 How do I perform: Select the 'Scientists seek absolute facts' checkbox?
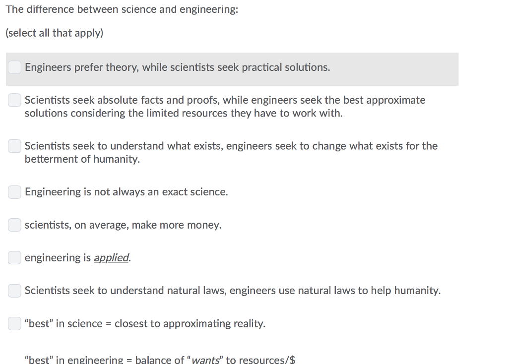coord(14,100)
